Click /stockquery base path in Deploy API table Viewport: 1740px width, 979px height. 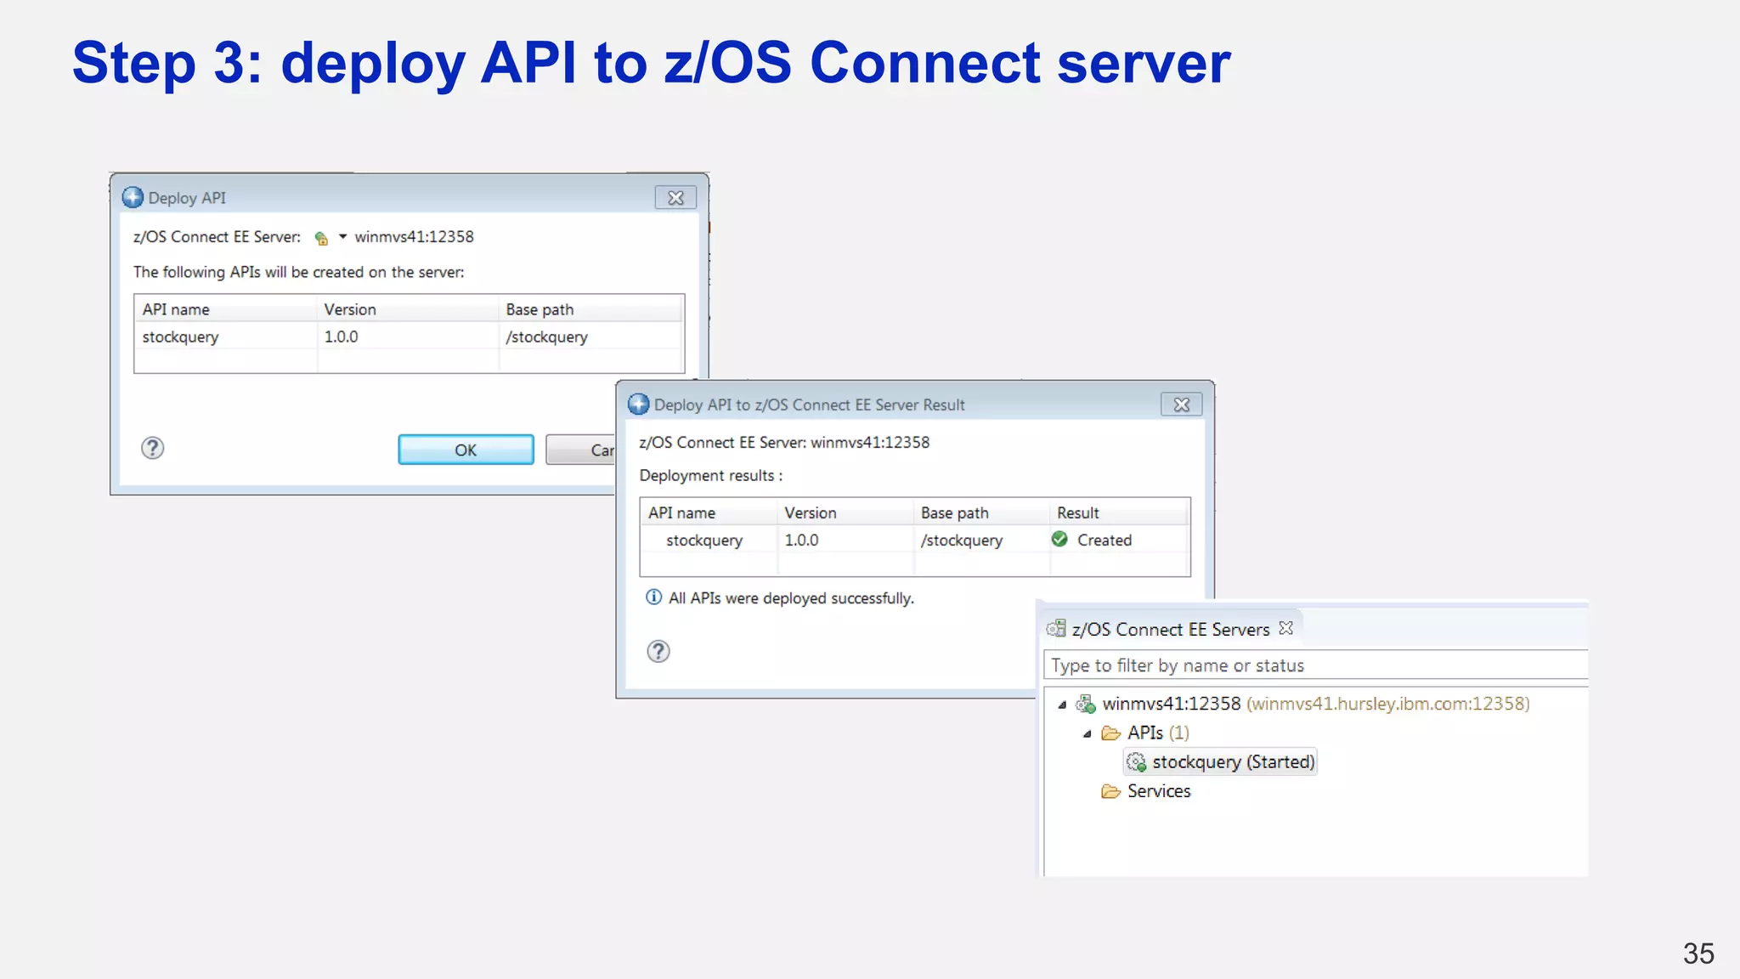[546, 337]
